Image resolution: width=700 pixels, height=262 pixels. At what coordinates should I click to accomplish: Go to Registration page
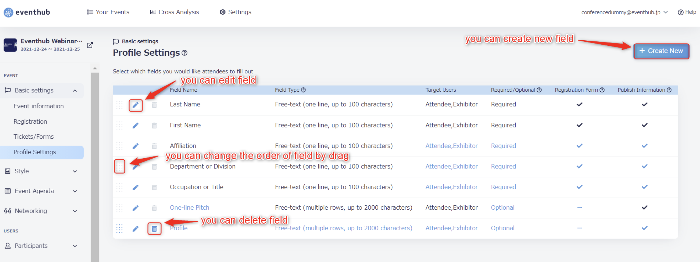[30, 122]
